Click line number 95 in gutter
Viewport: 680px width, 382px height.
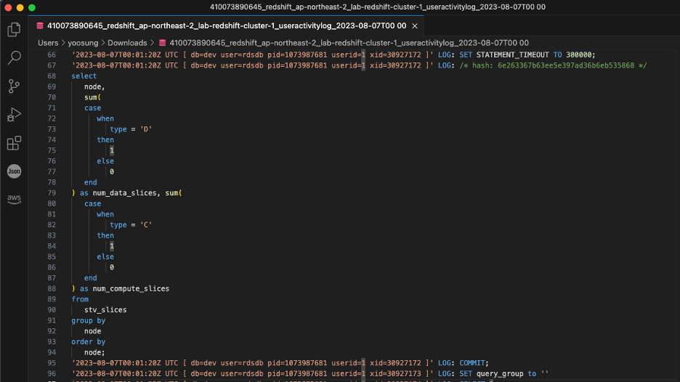click(52, 363)
